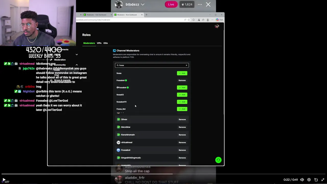
Task: Select the Moderators tab
Action: tap(89, 43)
